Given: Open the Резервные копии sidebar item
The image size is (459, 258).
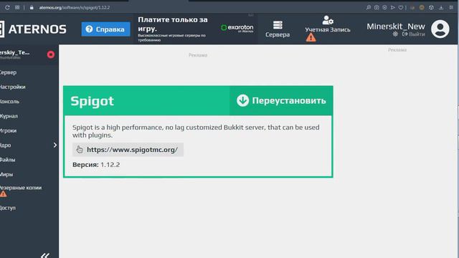Looking at the screenshot, I should pyautogui.click(x=21, y=188).
